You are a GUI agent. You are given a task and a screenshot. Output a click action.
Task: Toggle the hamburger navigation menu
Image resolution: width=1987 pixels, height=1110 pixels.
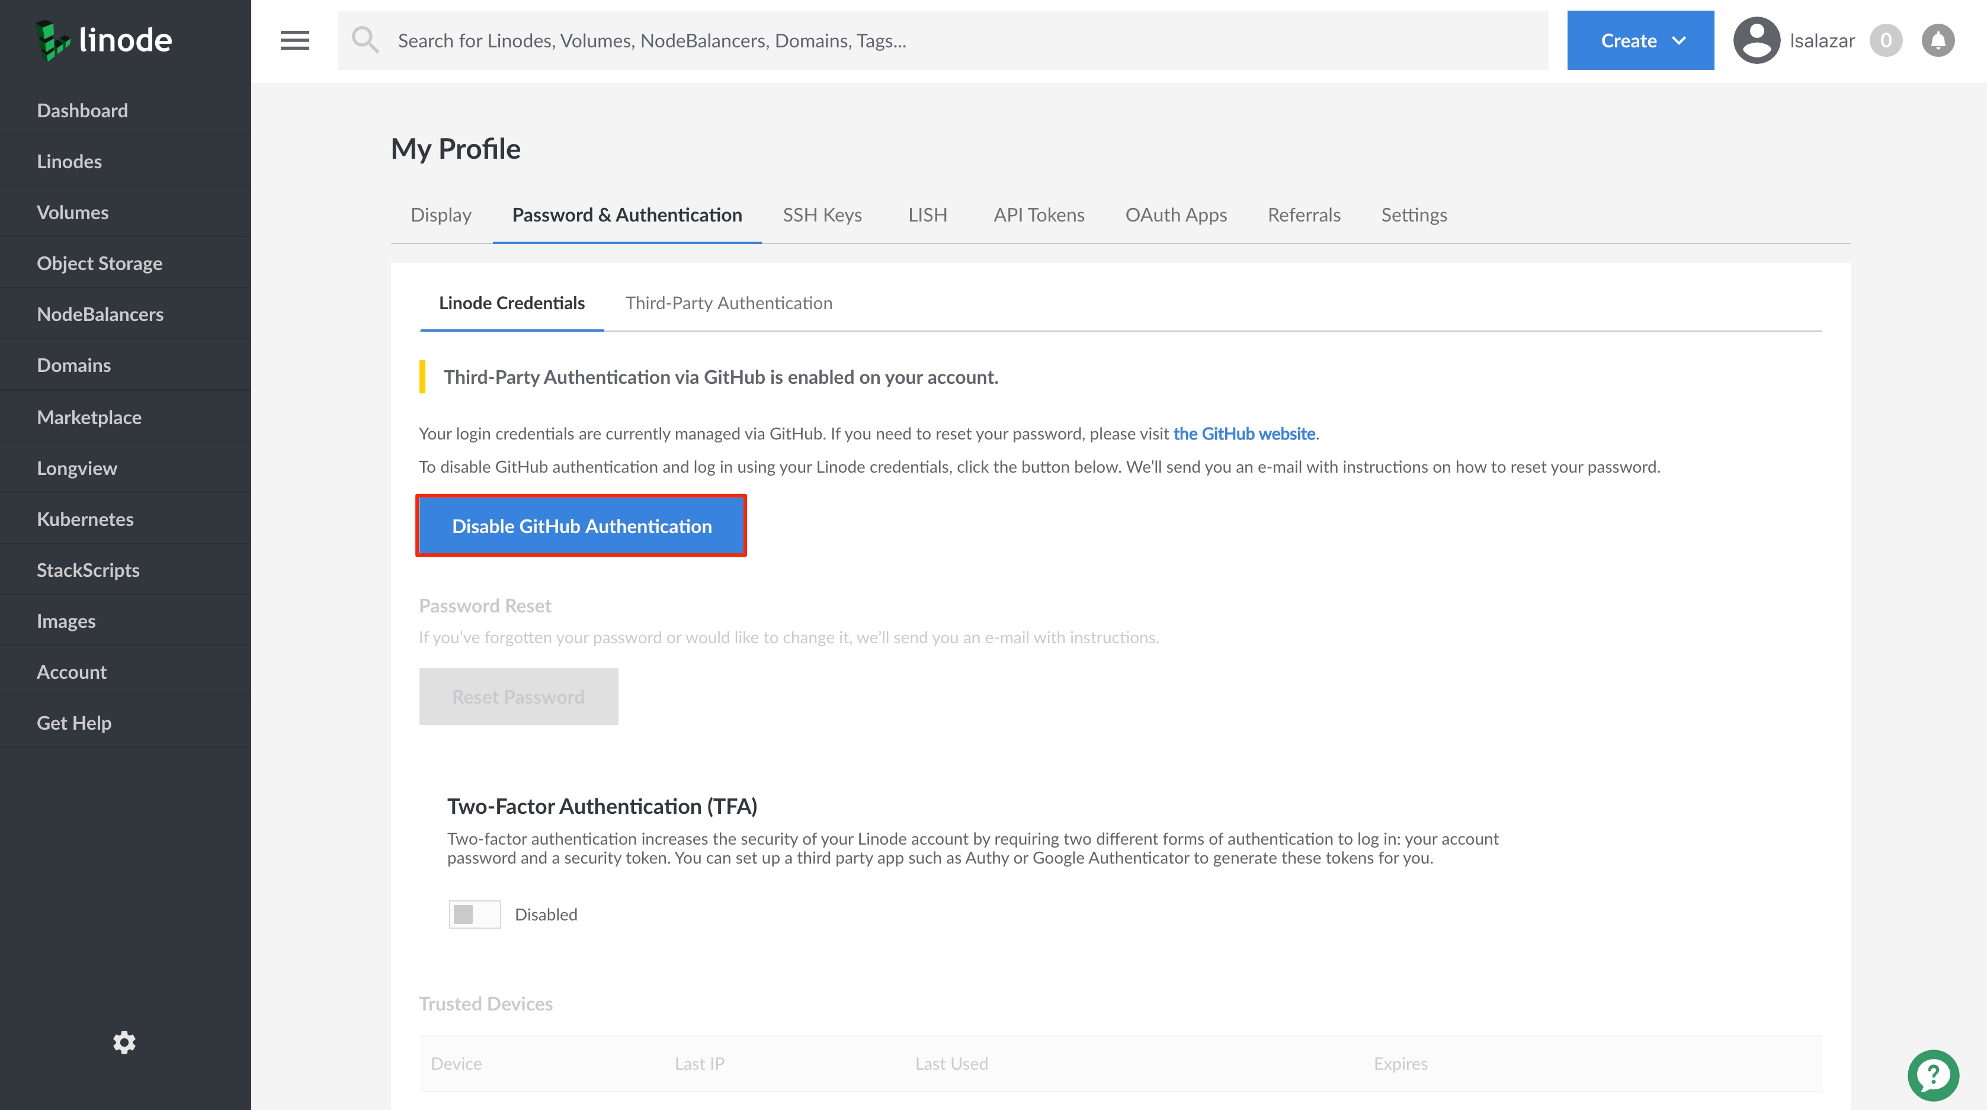click(x=294, y=40)
